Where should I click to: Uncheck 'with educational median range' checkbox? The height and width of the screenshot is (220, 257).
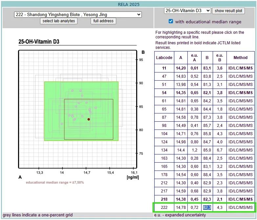[171, 21]
